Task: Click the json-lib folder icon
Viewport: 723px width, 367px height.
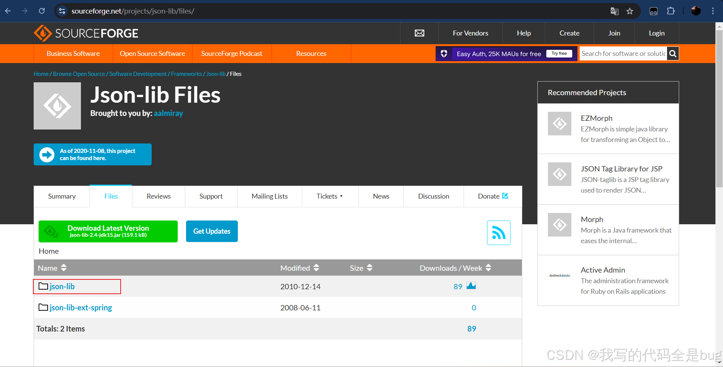Action: click(x=43, y=286)
